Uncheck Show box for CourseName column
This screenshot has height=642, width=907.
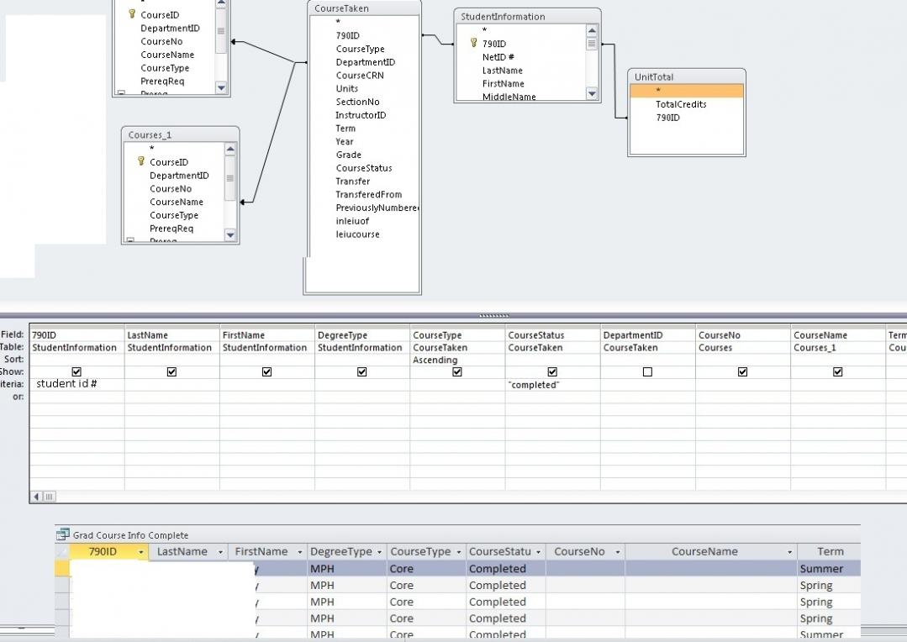837,372
